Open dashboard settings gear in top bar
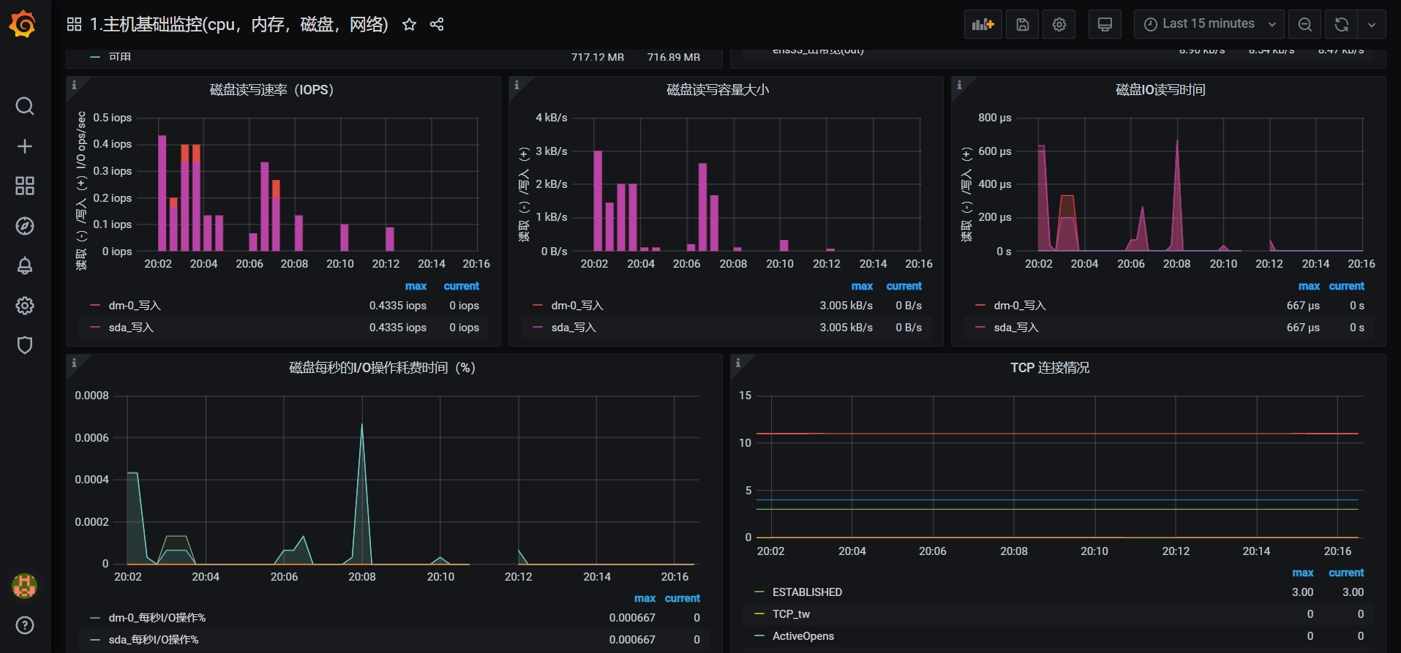1401x653 pixels. [x=1059, y=24]
